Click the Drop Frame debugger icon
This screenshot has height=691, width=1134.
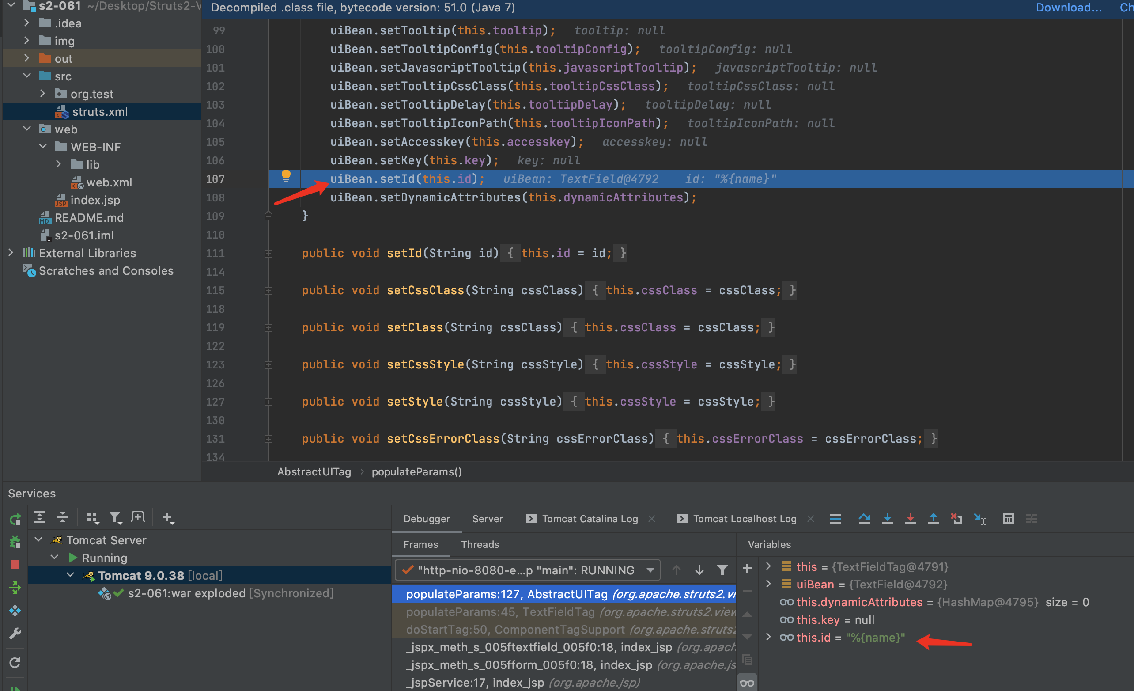(956, 519)
